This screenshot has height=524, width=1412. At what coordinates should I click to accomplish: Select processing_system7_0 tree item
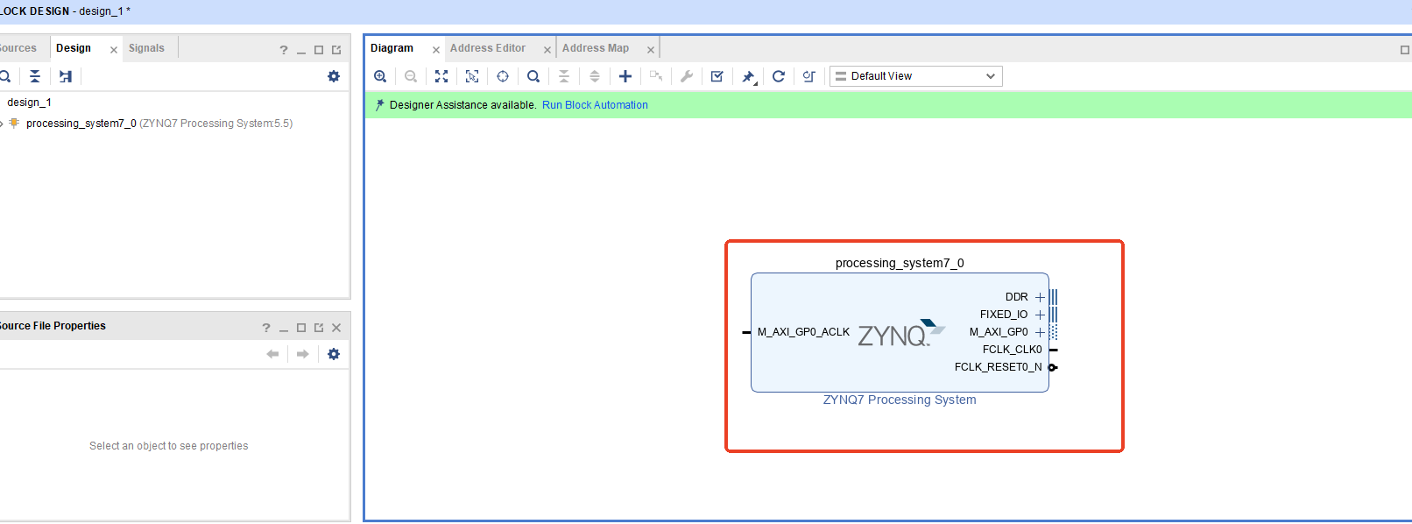coord(159,124)
